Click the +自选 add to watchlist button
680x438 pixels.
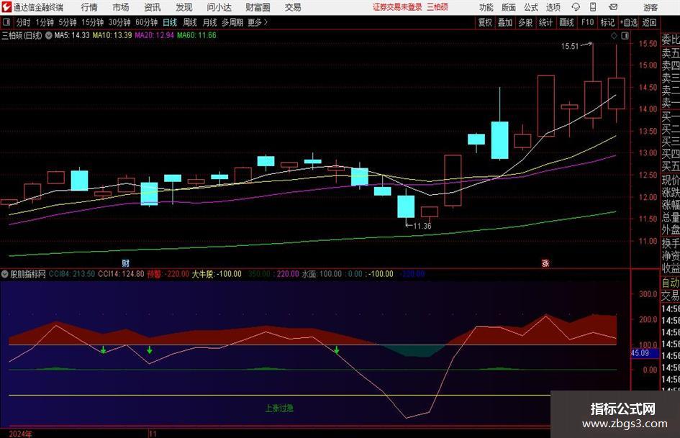click(629, 22)
